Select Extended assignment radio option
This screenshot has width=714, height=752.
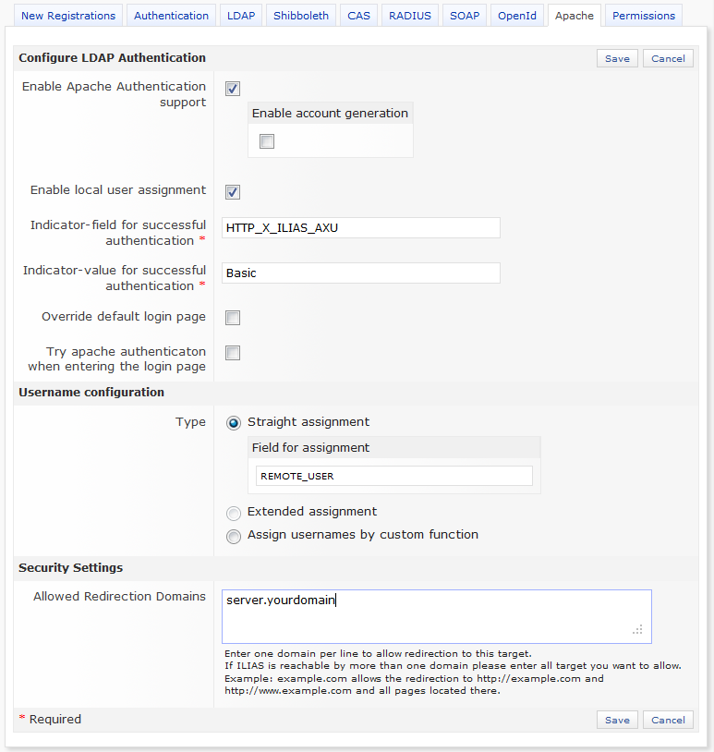tap(233, 513)
